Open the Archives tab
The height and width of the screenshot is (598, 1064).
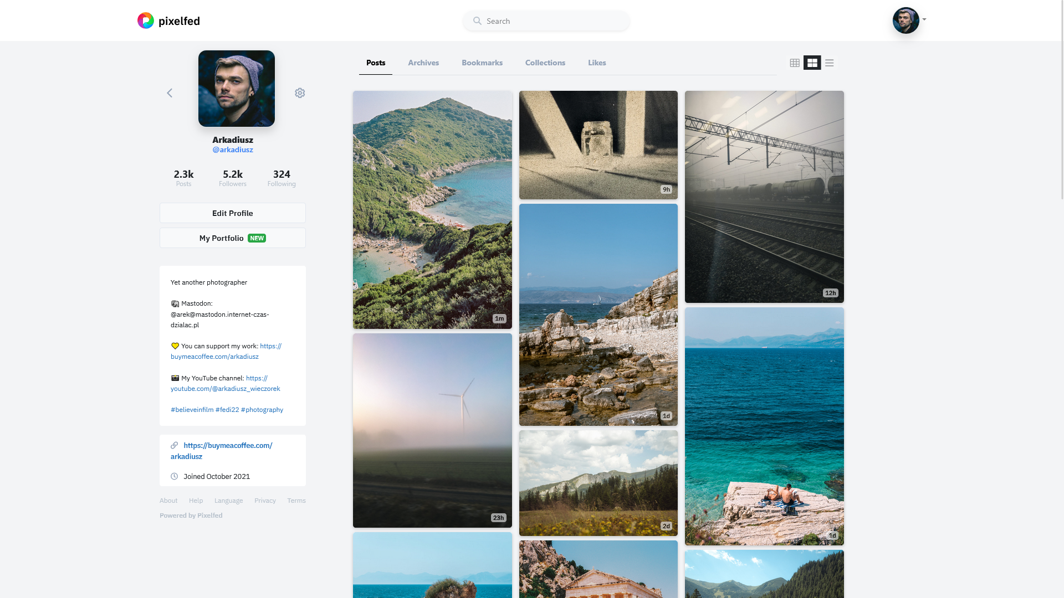point(423,63)
